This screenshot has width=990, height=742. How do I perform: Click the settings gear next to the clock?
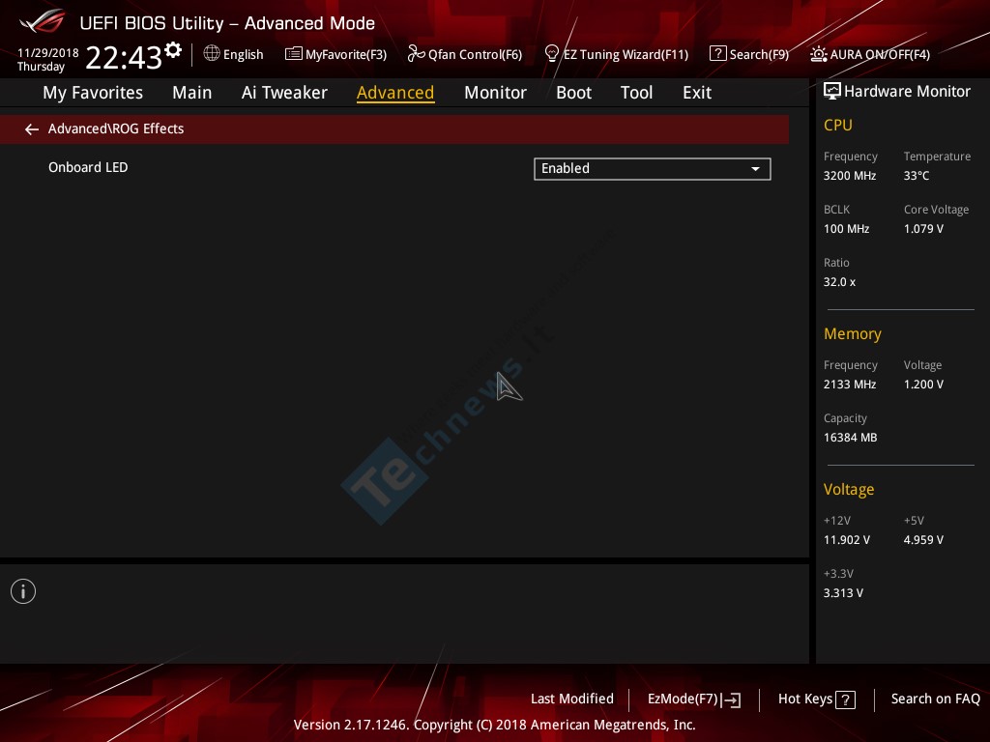[173, 50]
